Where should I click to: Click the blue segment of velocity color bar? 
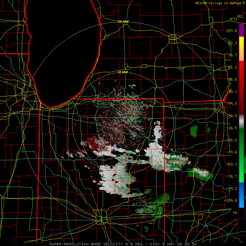pos(241,195)
